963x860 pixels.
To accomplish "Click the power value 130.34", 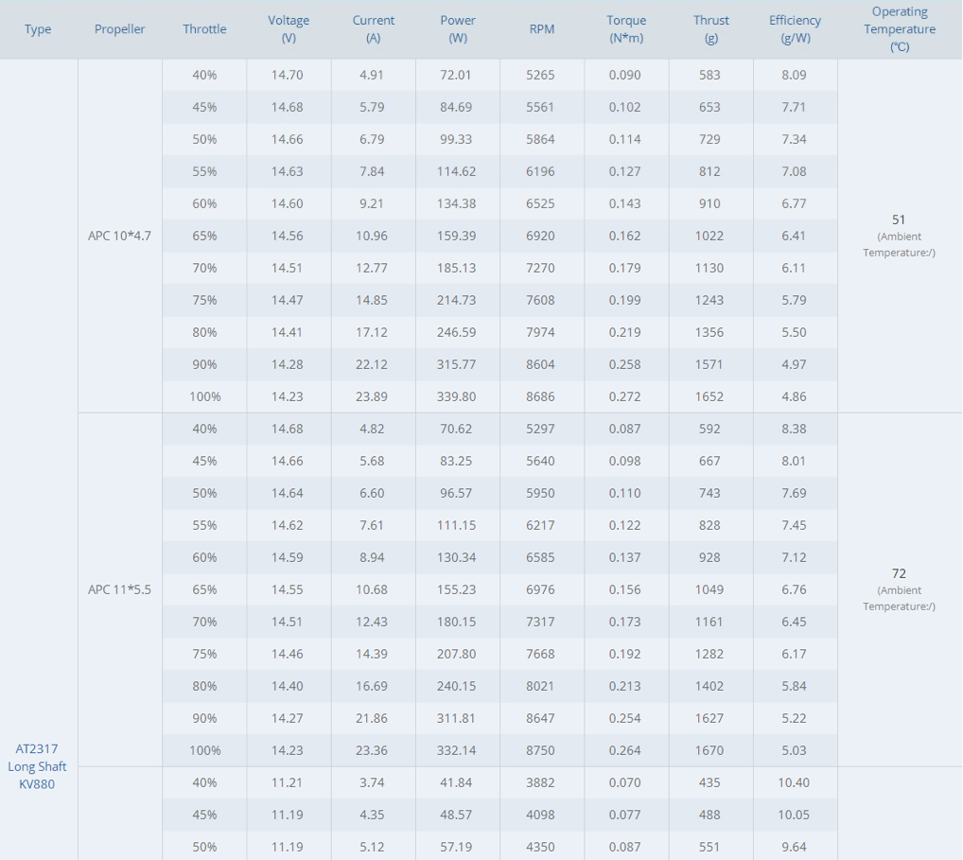I will click(456, 558).
